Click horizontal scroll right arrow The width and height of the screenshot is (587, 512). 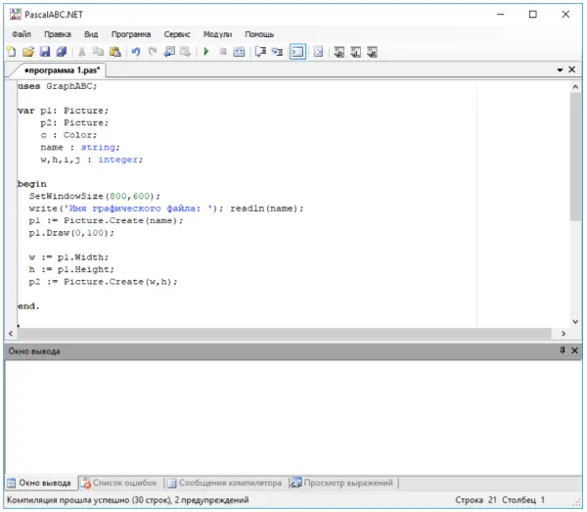click(564, 334)
